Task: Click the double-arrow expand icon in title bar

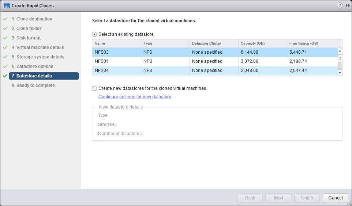Action: pyautogui.click(x=347, y=5)
